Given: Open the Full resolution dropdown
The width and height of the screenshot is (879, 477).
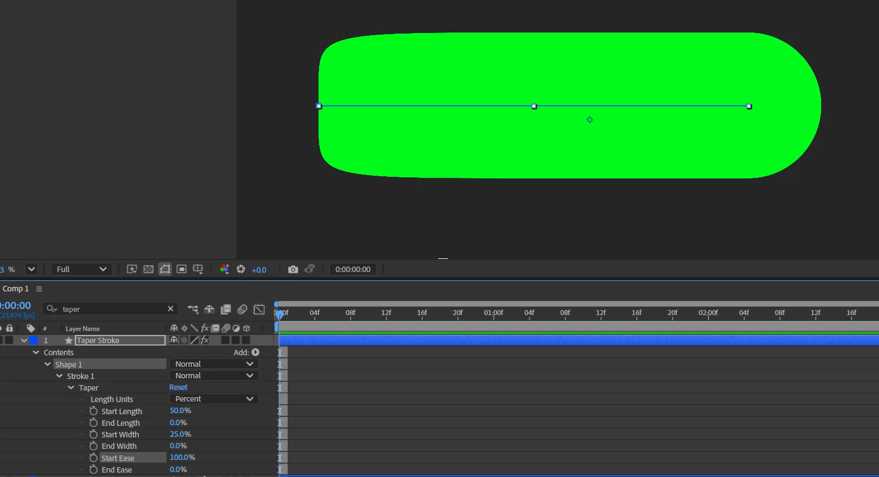Looking at the screenshot, I should (82, 269).
